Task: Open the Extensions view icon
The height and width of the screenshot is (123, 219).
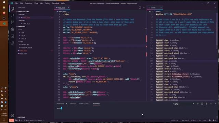Action: [12, 43]
